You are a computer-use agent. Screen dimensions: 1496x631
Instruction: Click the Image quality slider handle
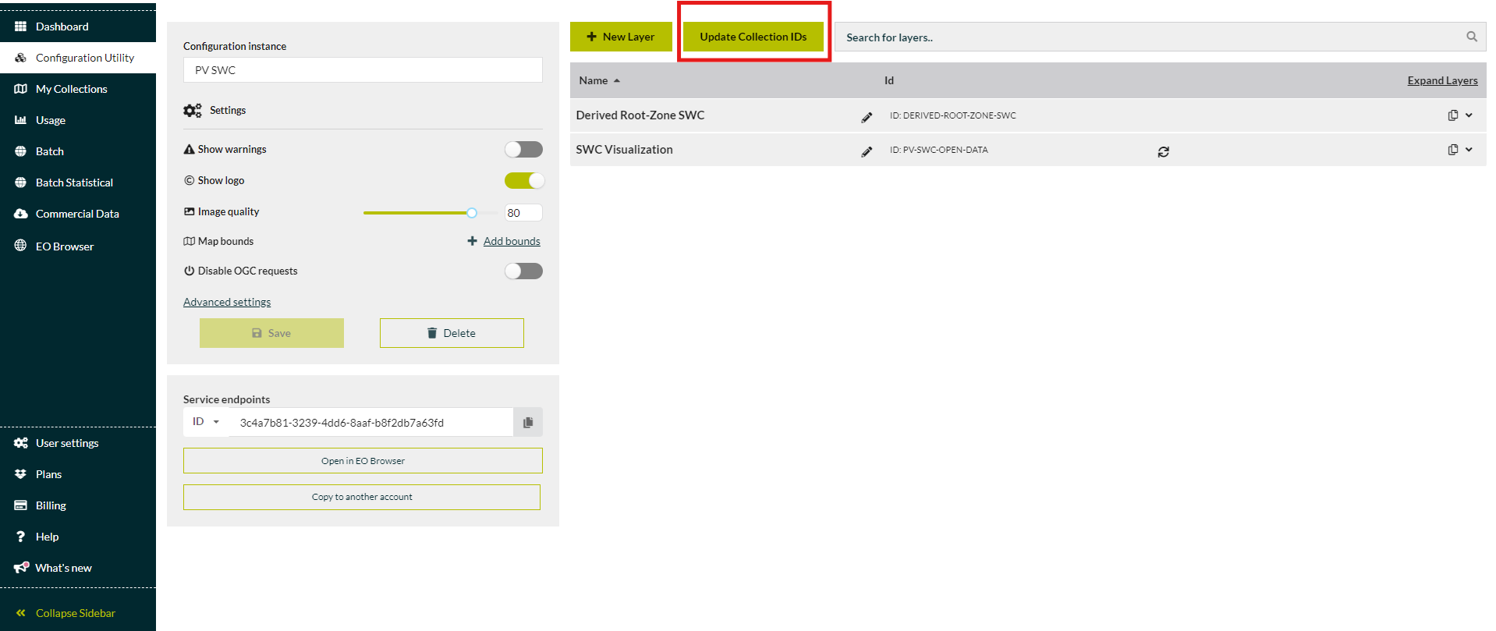coord(472,213)
